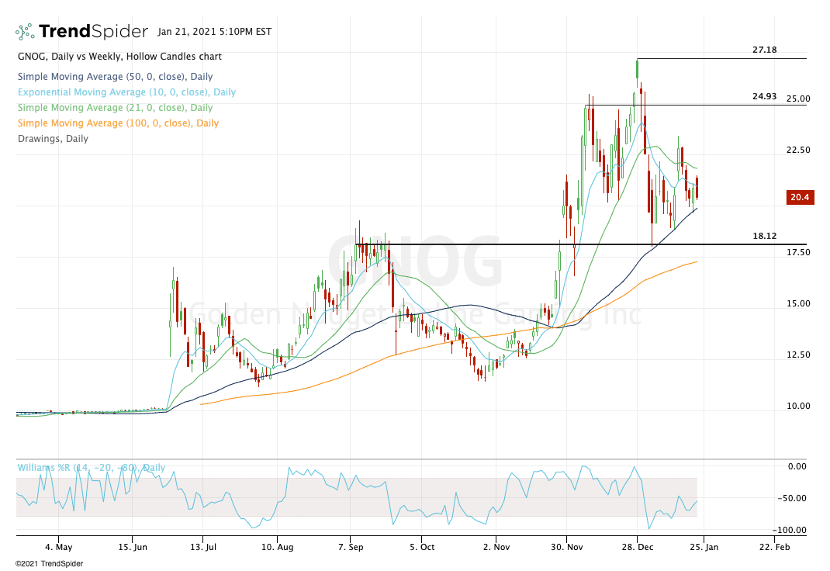Toggle the Simple Moving Average (21) legend entry
Viewport: 830px width, 571px height.
click(114, 108)
